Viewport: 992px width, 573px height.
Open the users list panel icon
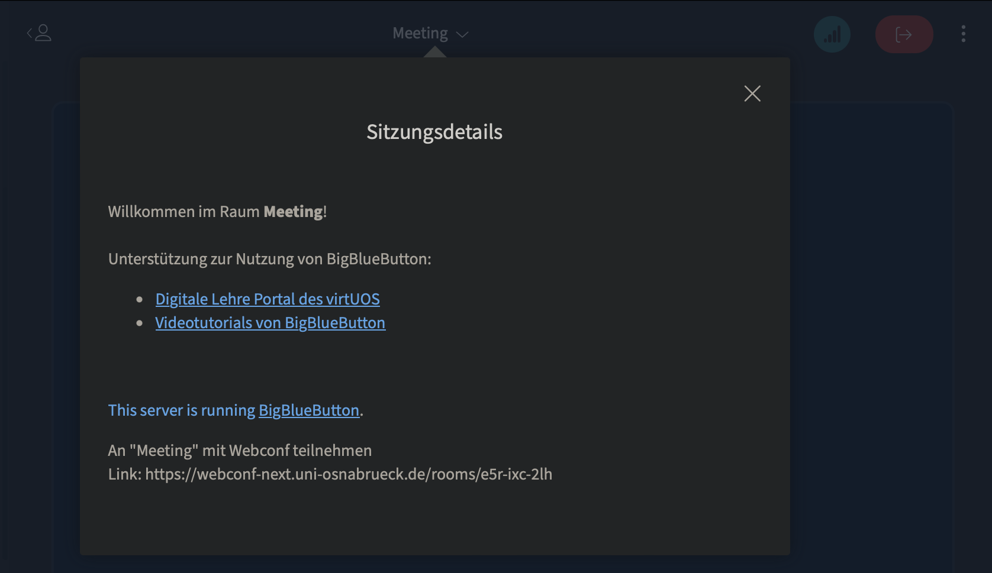point(39,33)
